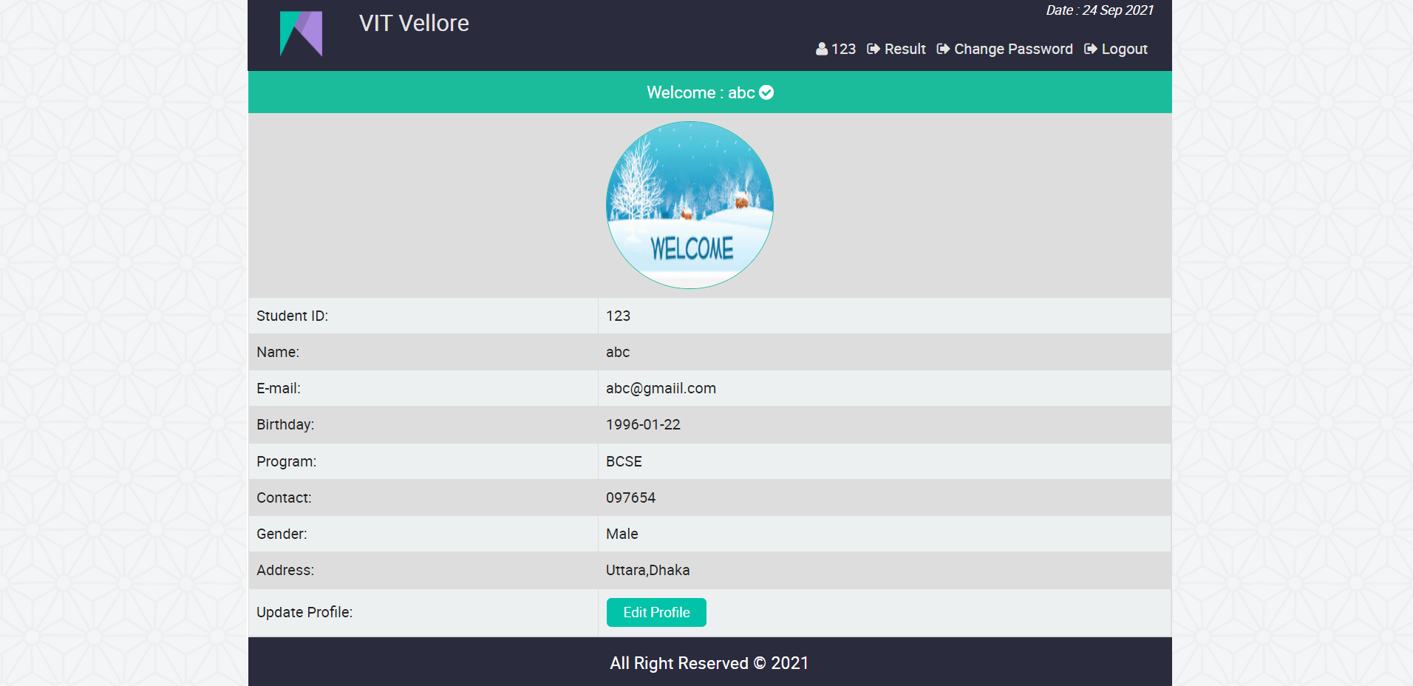Click the birthday value 1996-01-22

click(x=643, y=424)
